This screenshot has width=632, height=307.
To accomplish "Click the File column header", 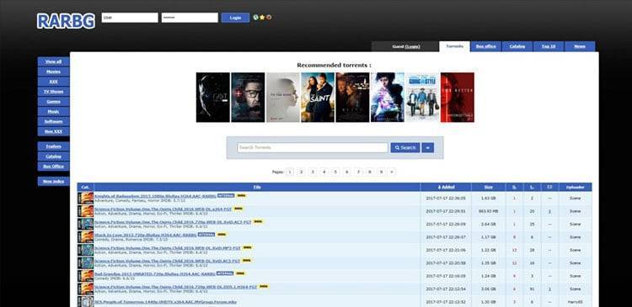I will [x=257, y=187].
